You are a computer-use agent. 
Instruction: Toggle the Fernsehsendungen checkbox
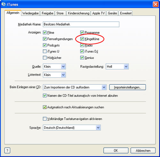pos(44,39)
